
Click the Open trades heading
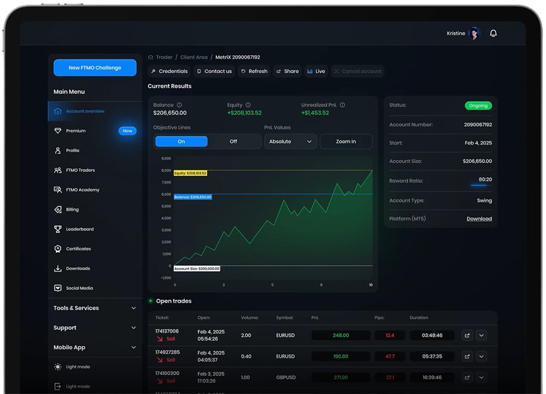pos(174,301)
